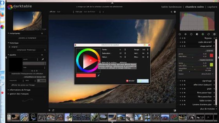Click compresser l'historique button
The height and width of the screenshot is (123, 219).
pyautogui.click(x=26, y=50)
